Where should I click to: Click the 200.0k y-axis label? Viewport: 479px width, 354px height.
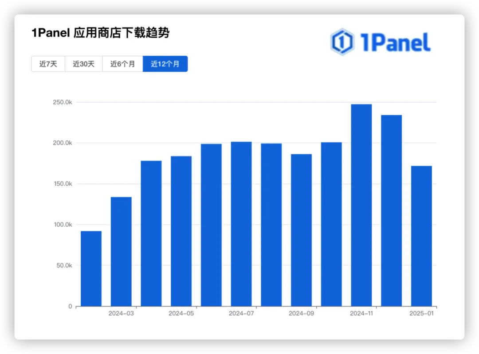pyautogui.click(x=63, y=143)
